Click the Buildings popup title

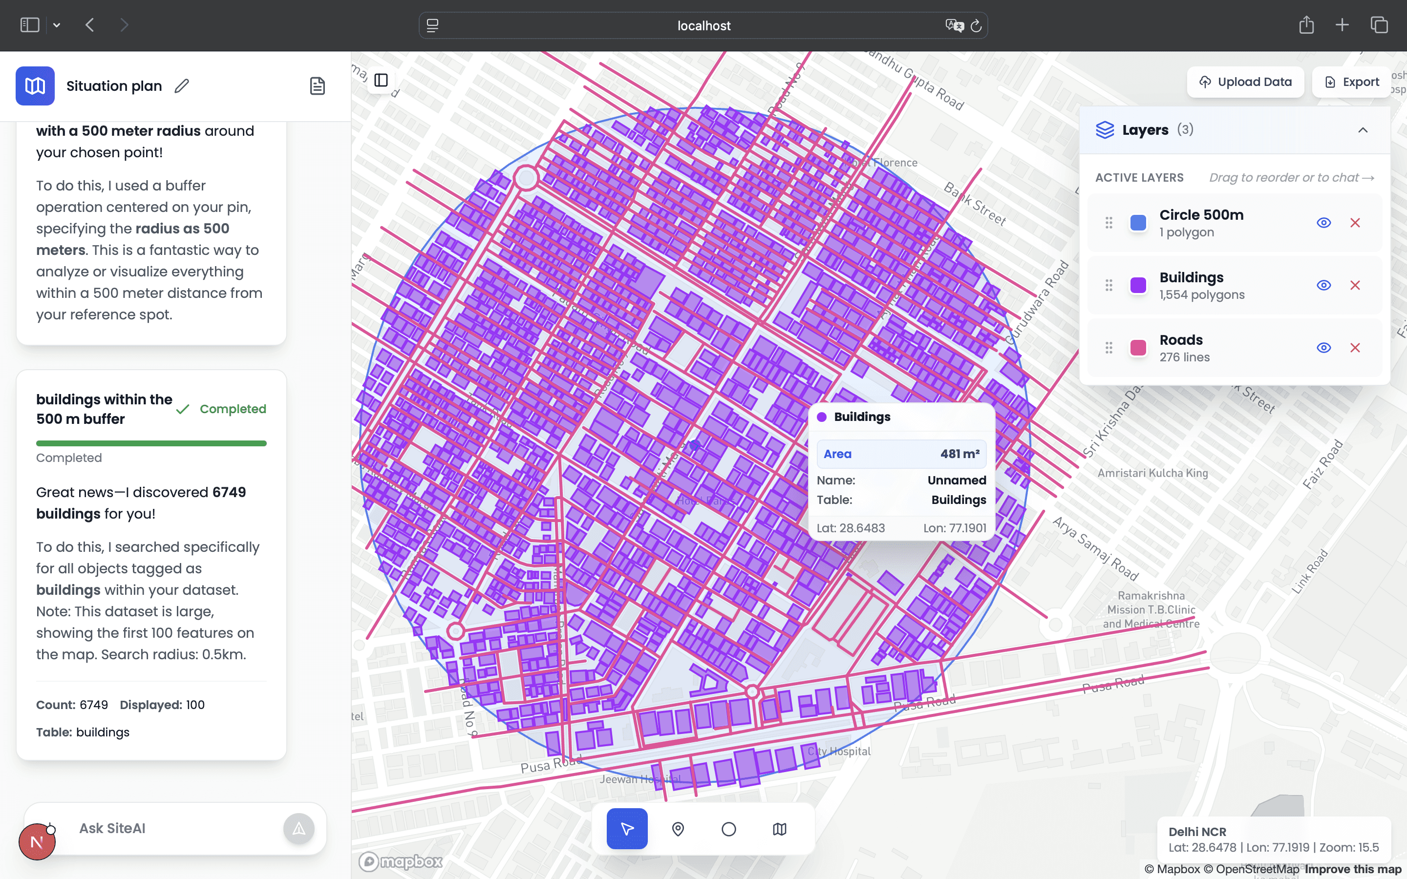(862, 417)
